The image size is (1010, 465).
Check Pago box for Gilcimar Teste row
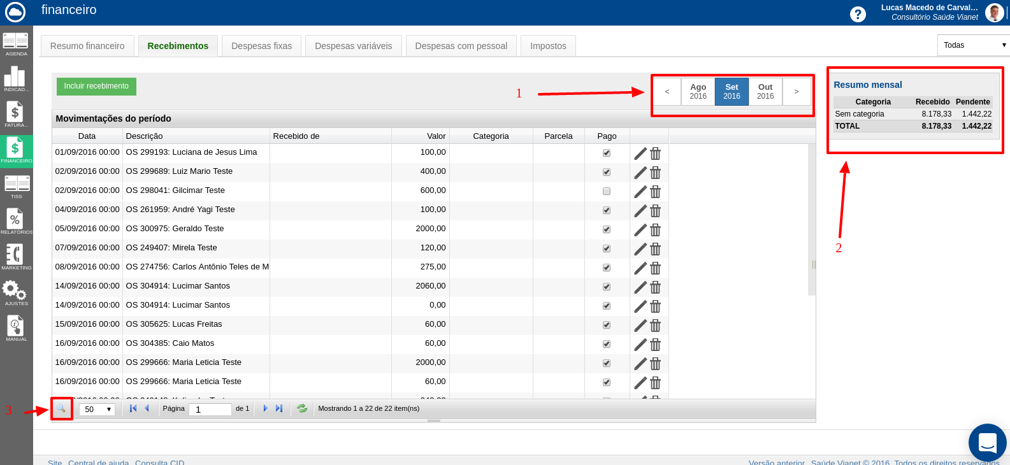point(607,191)
